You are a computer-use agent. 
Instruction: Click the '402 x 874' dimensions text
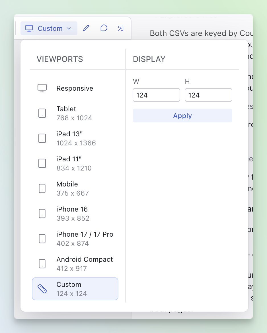(x=73, y=243)
